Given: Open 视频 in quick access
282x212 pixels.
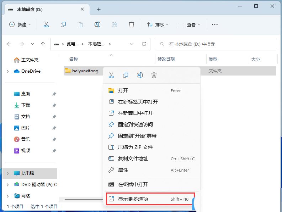Looking at the screenshot, I should [22, 150].
